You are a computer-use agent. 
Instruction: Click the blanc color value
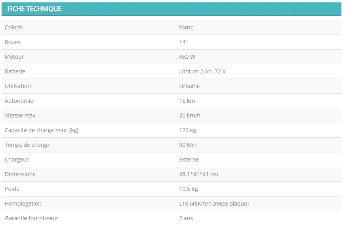click(186, 27)
